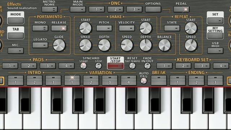Toggle the MIC. button
The width and height of the screenshot is (231, 130).
pyautogui.click(x=16, y=51)
